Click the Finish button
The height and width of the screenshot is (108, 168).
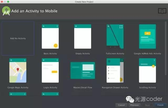point(160,105)
